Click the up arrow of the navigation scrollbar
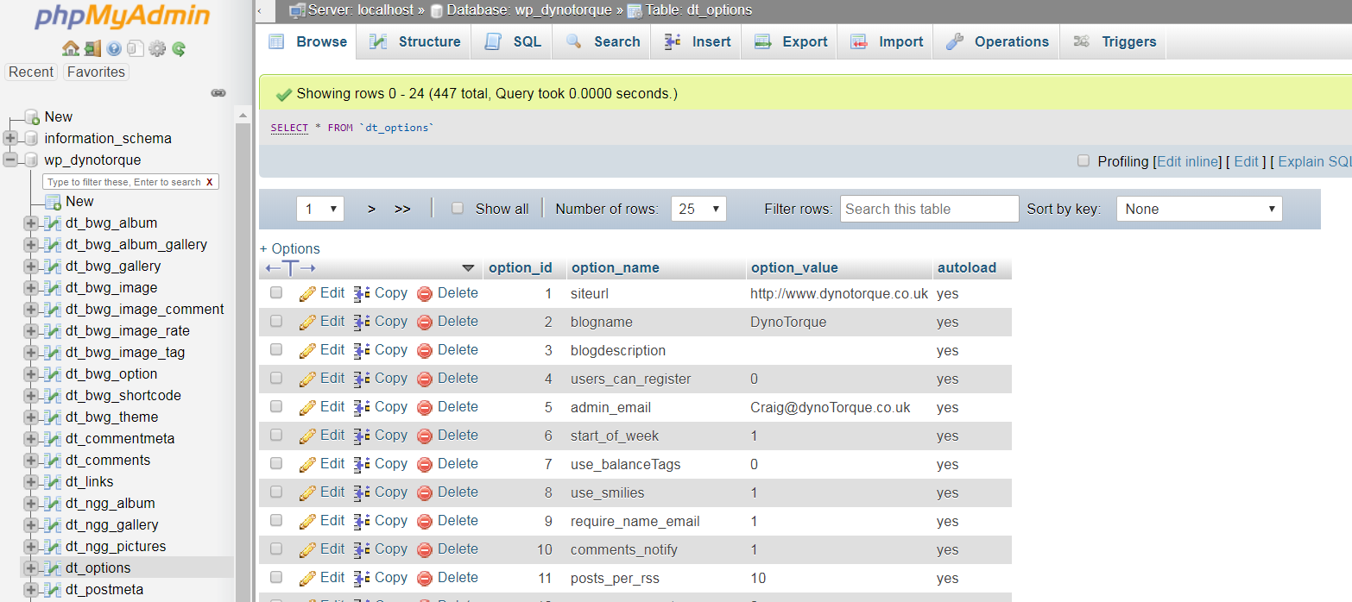 pyautogui.click(x=243, y=116)
